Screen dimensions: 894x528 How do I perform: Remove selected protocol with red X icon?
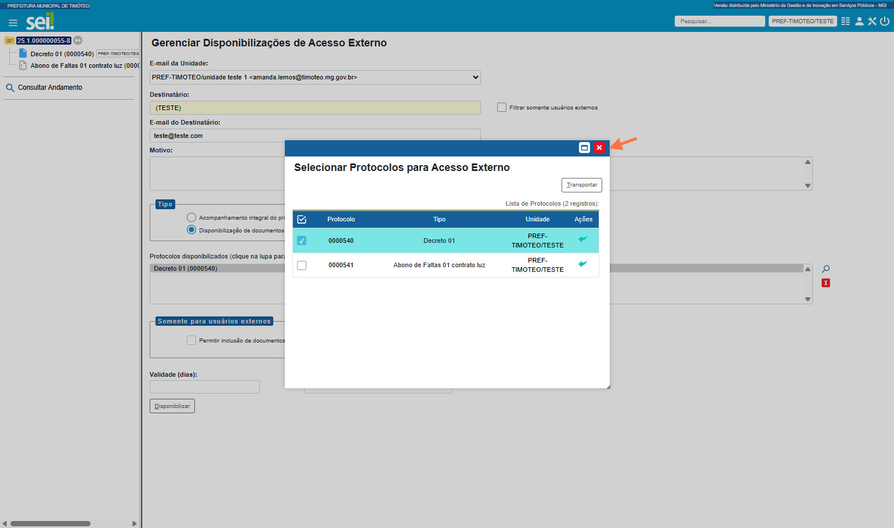tap(826, 283)
